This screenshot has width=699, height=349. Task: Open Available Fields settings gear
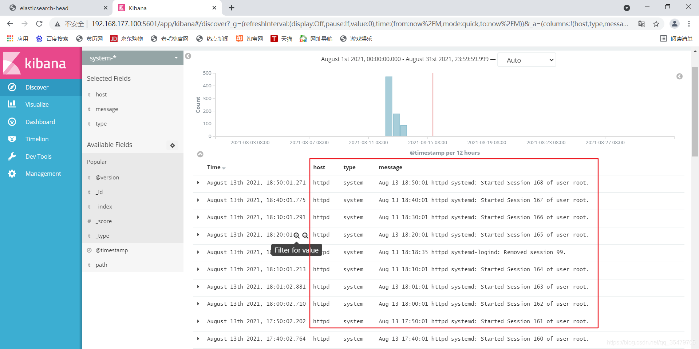coord(173,145)
